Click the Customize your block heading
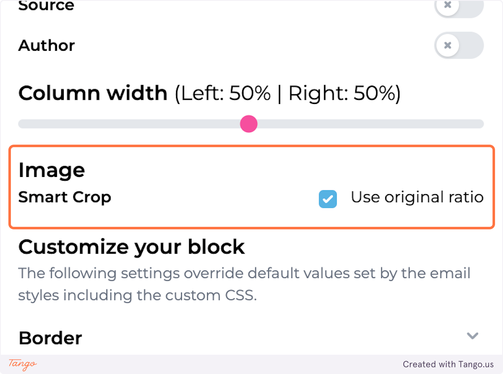Screen dimensions: 503x374 click(x=132, y=247)
